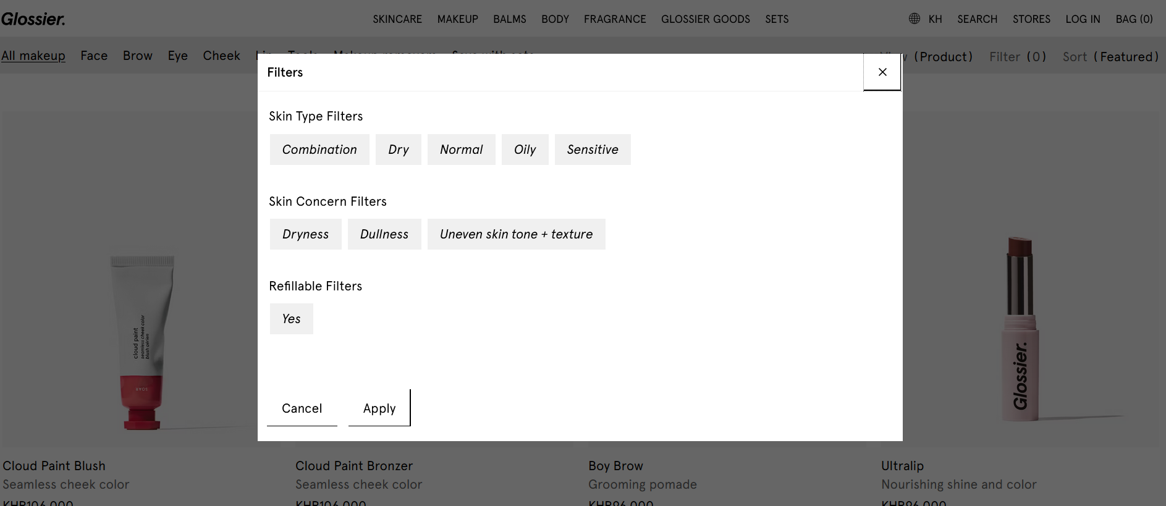Go to the Glossier logo homepage
The height and width of the screenshot is (506, 1166).
tap(33, 19)
